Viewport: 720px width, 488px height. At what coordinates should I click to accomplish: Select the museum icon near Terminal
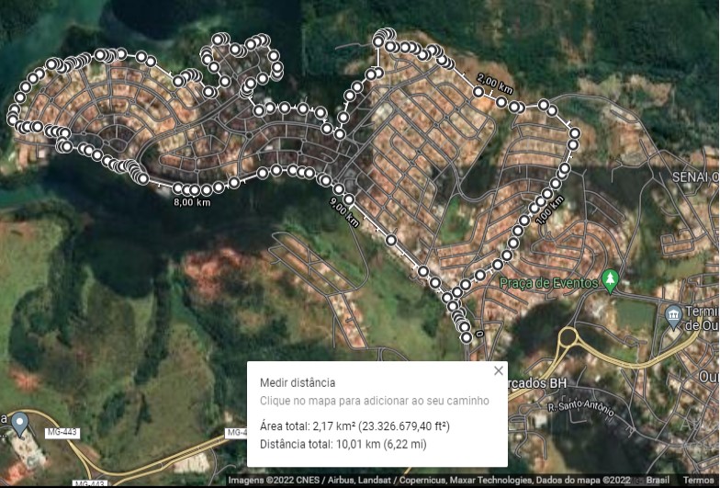click(x=673, y=317)
